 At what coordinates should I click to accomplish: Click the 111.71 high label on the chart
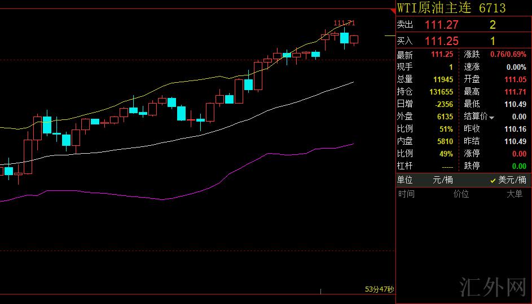(344, 23)
